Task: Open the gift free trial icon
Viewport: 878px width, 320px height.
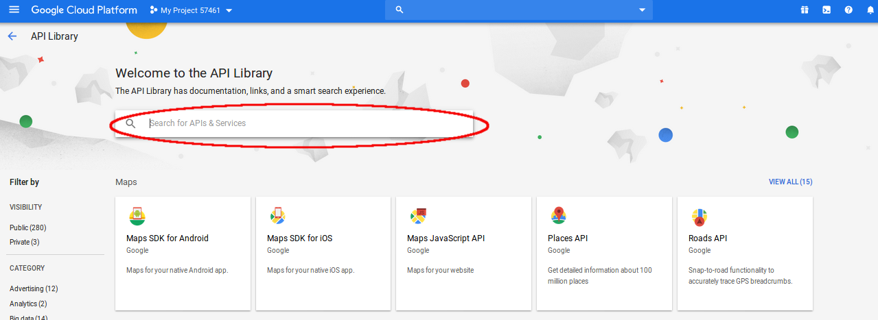Action: coord(805,10)
